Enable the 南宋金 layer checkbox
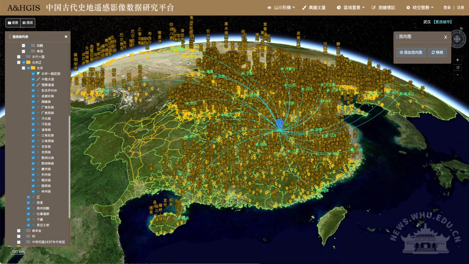Image resolution: width=469 pixels, height=264 pixels. click(24, 231)
